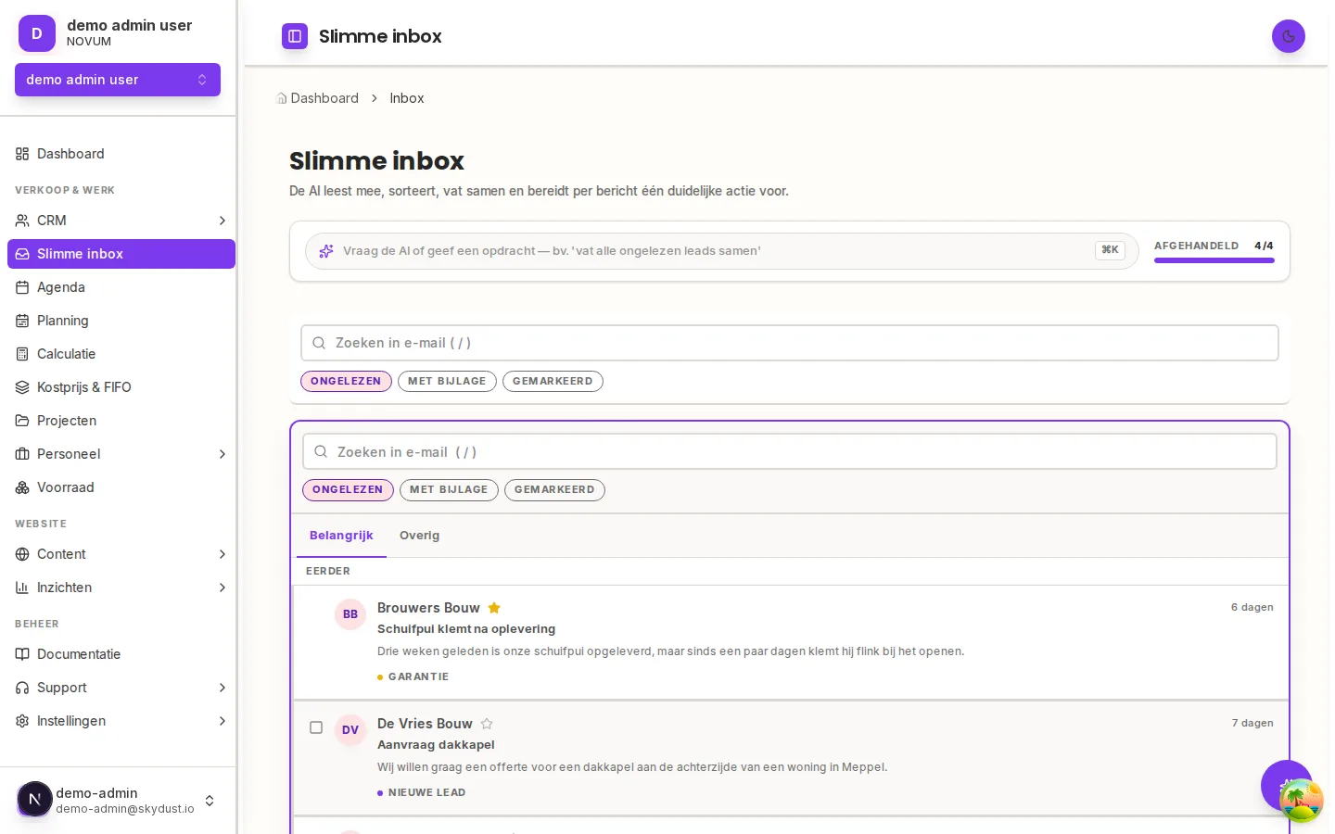Click the GARANTIE label tag

pyautogui.click(x=413, y=677)
